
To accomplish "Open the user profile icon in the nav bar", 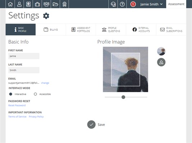I will click(19, 4).
